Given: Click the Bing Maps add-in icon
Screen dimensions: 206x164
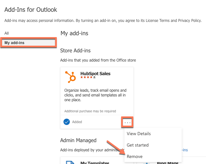Looking at the screenshot, I should coord(146,162).
